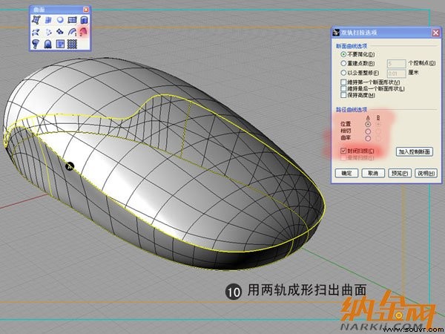
Task: Choose the 不要简化(D) radio option
Action: click(343, 54)
